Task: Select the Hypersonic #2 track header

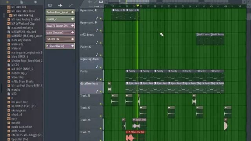Action: click(x=91, y=14)
